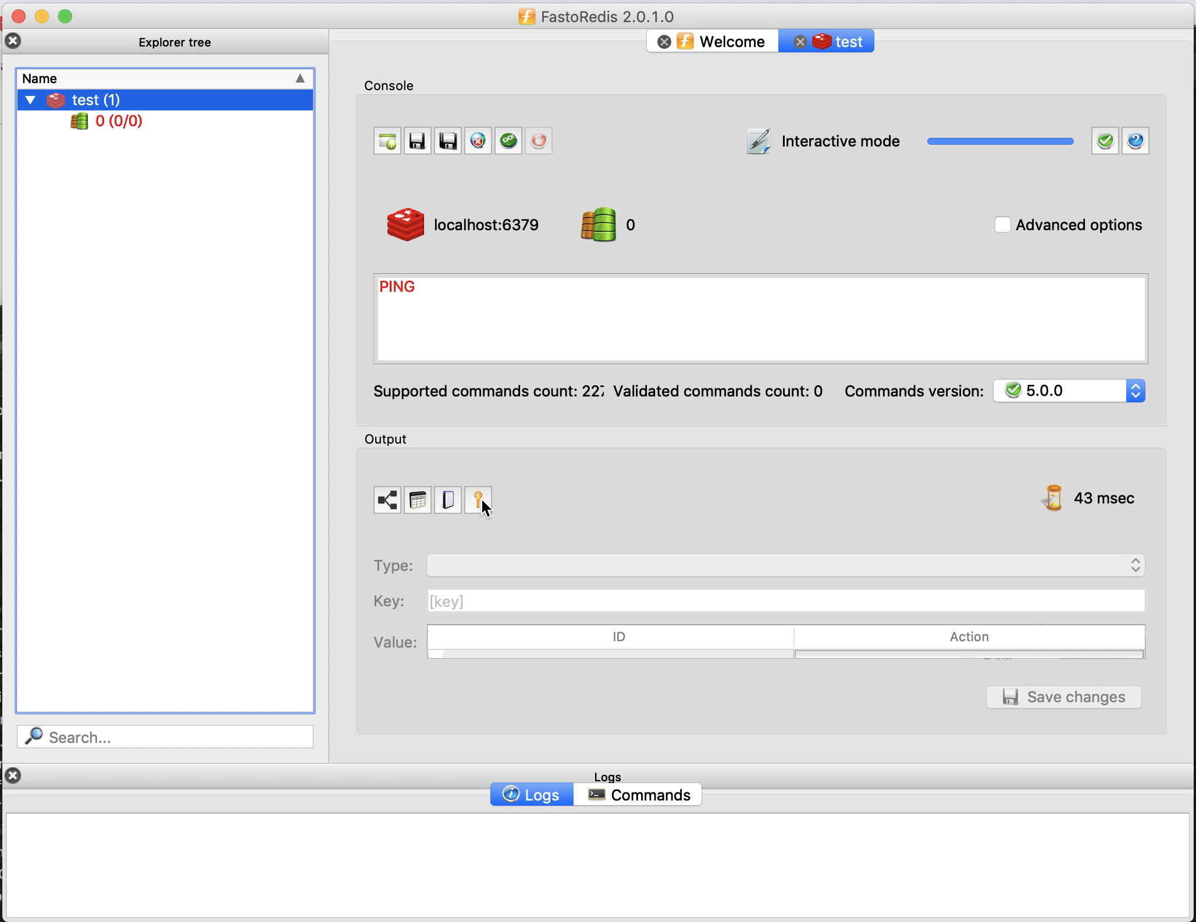Click the globe disconnect icon with red X
Viewport: 1196px width, 922px height.
point(478,141)
